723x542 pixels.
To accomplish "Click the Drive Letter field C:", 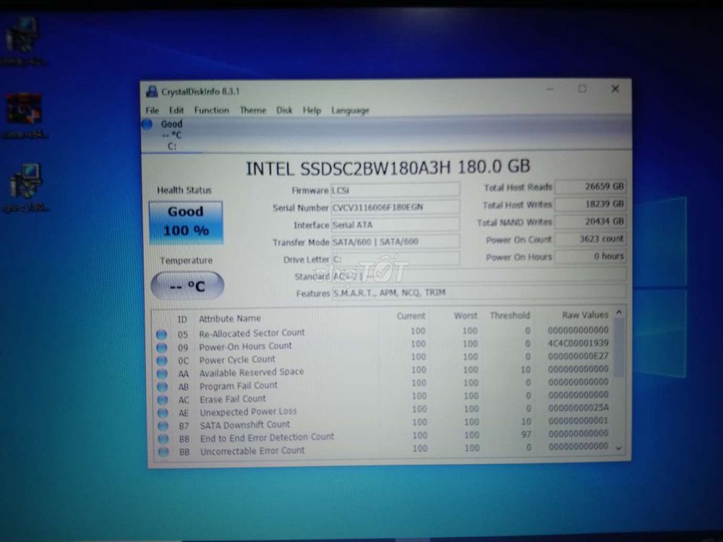I will pyautogui.click(x=395, y=259).
